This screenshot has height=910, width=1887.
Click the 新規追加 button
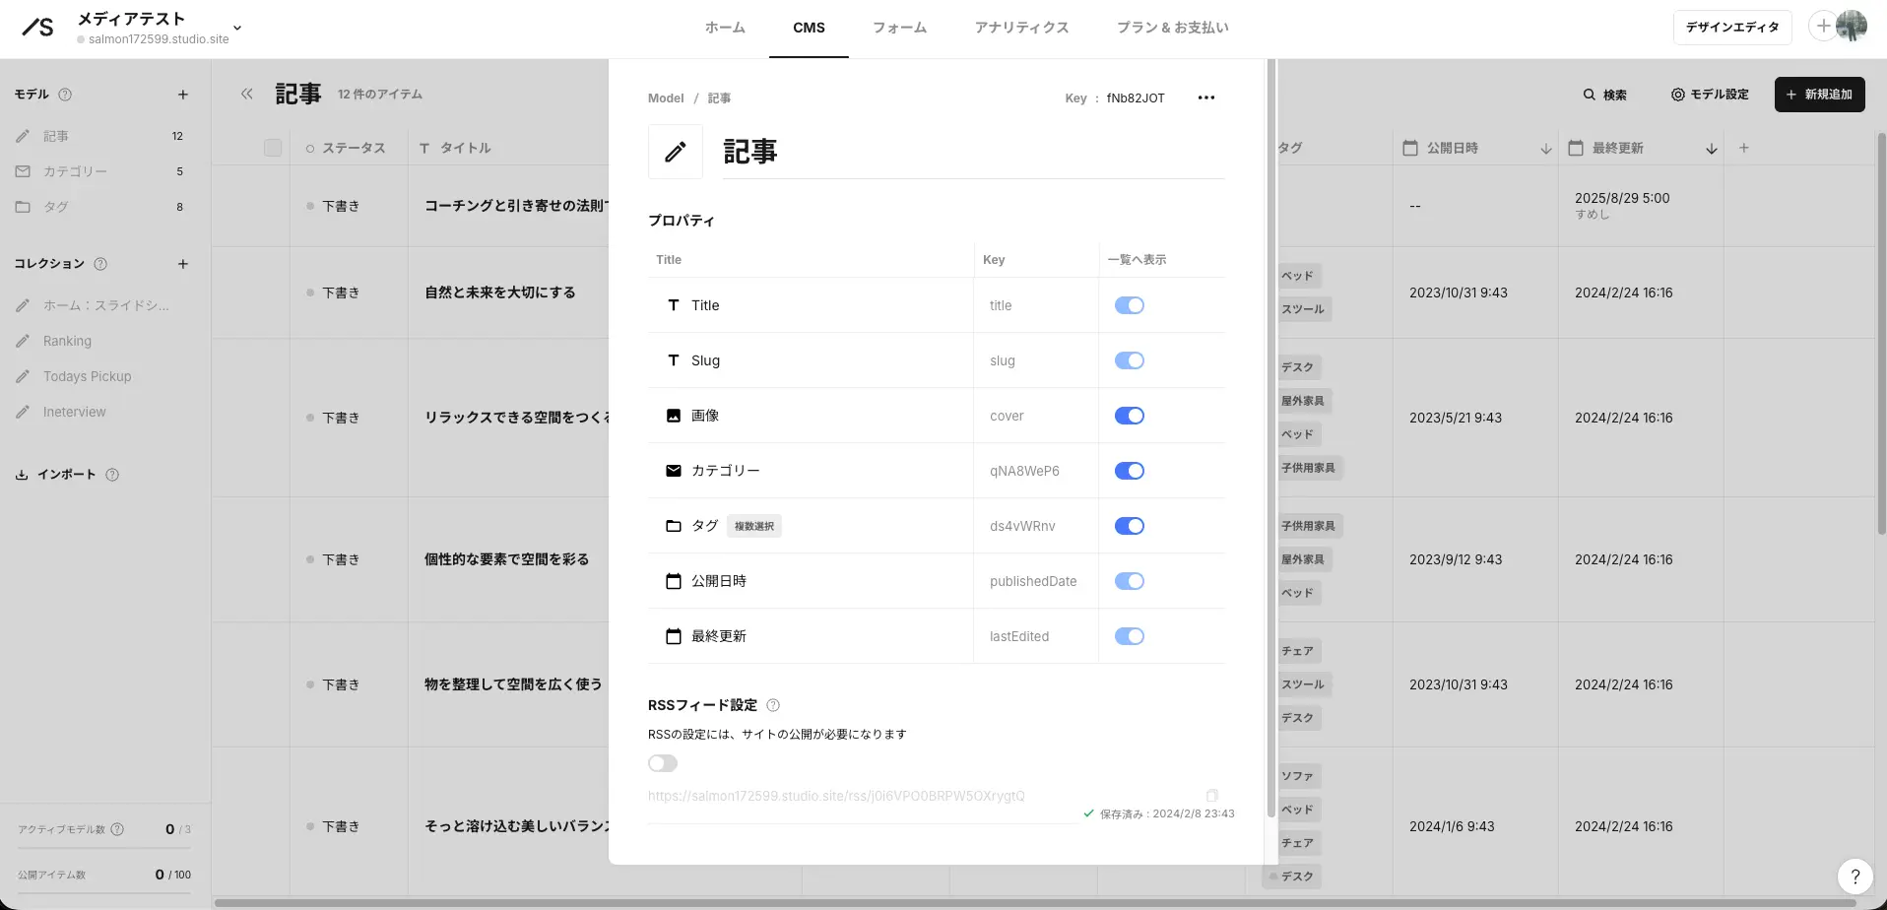[x=1819, y=95]
